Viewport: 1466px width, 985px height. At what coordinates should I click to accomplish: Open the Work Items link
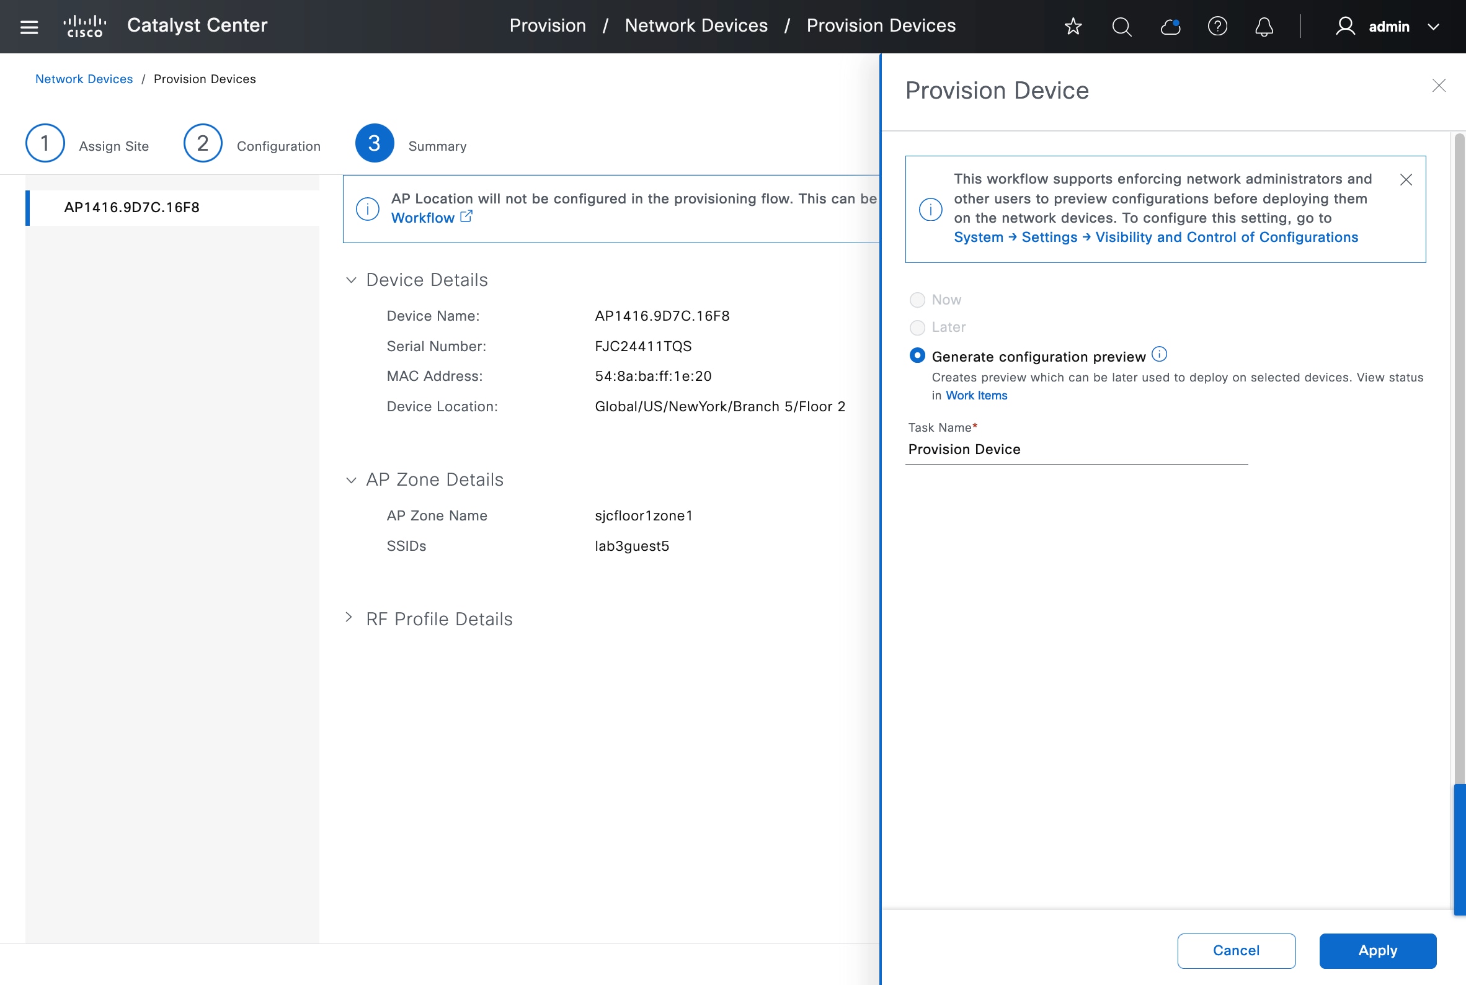click(x=976, y=395)
